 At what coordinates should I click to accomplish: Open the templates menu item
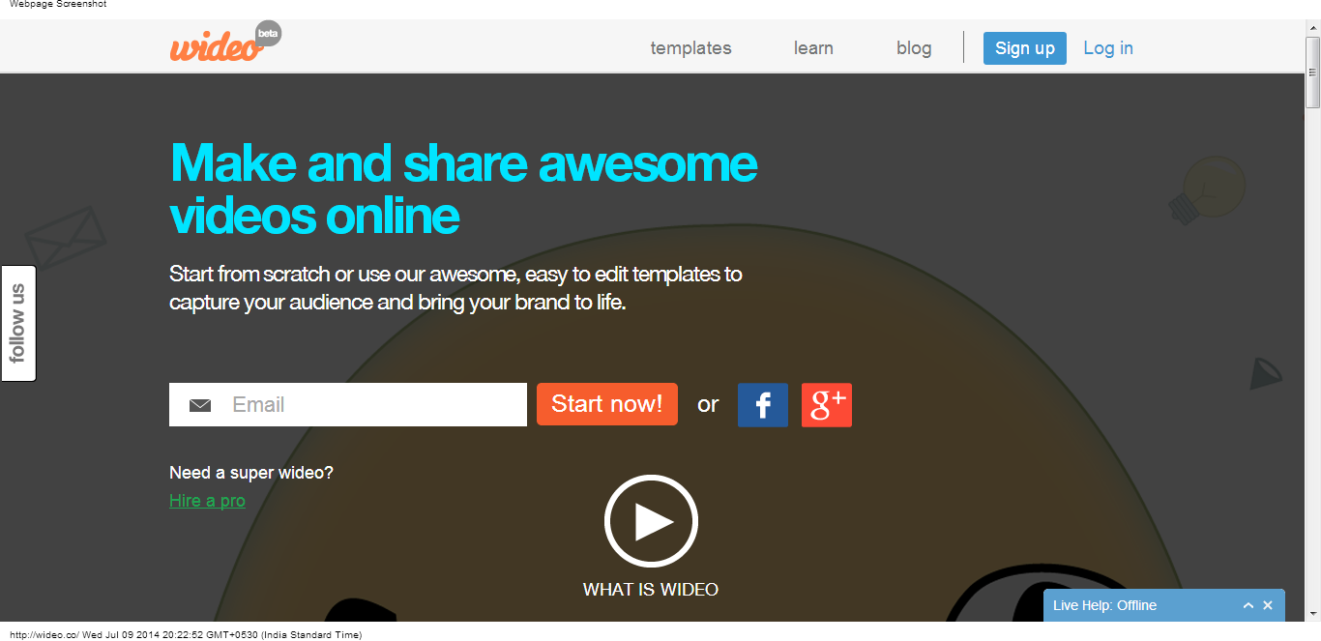[x=690, y=48]
